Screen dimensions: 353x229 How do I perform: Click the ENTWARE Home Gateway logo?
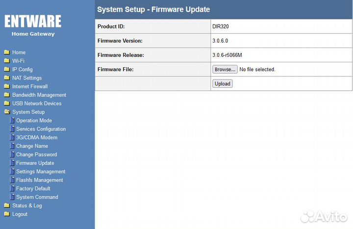[33, 25]
